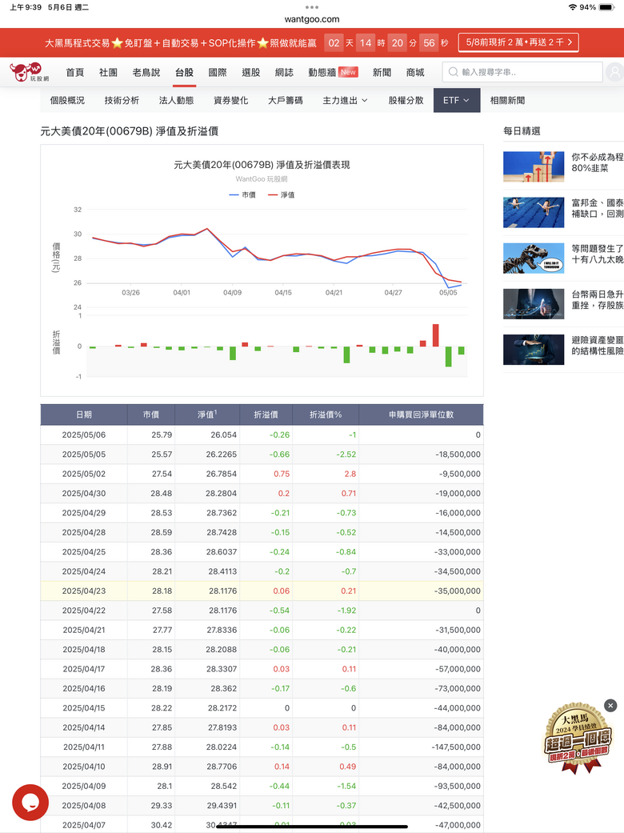Switch to 法人動態 tab
The height and width of the screenshot is (833, 624).
[176, 100]
